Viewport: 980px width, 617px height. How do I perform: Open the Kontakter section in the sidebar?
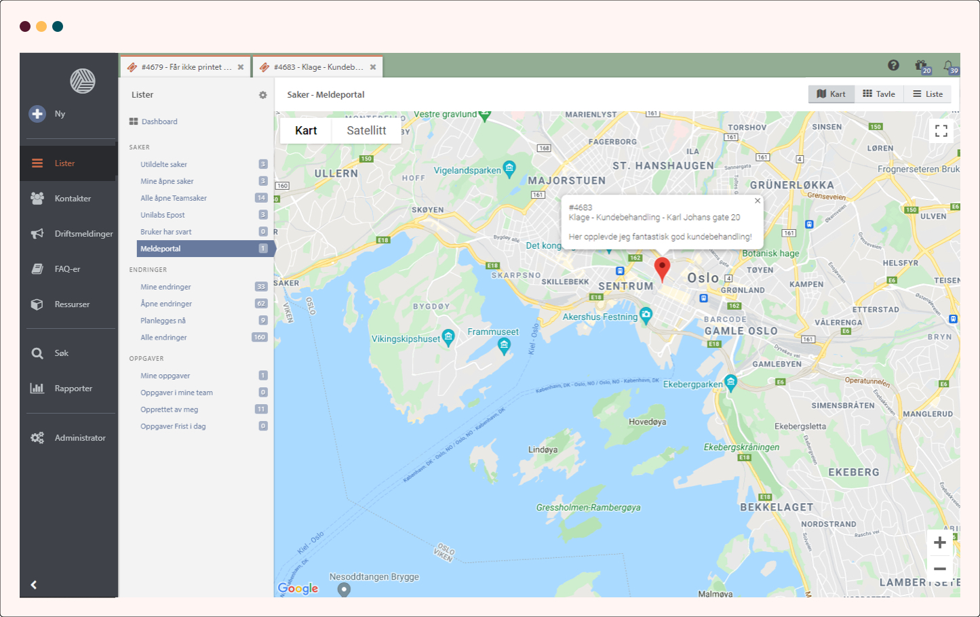(72, 199)
